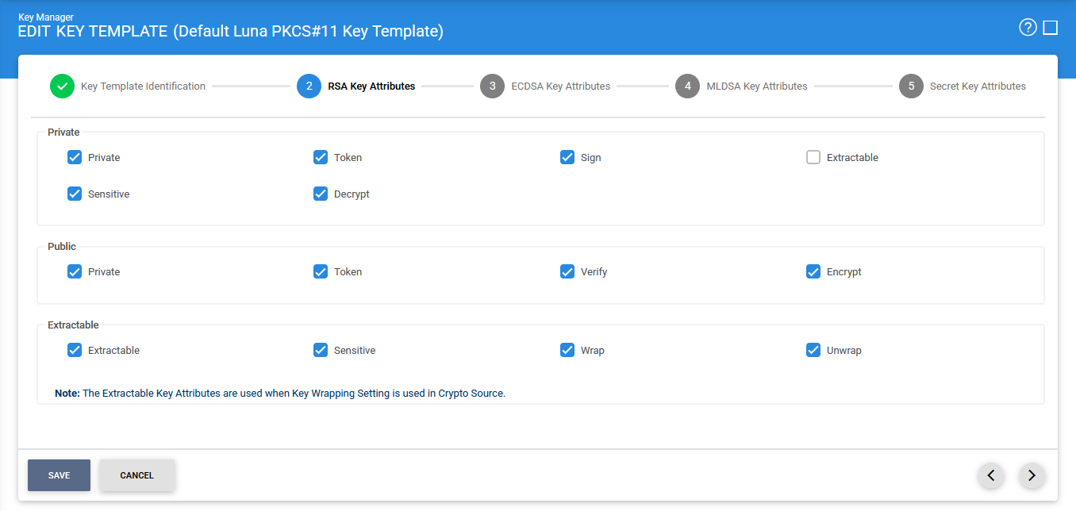The width and height of the screenshot is (1076, 511).
Task: Go to previous step with left arrow
Action: click(x=990, y=475)
